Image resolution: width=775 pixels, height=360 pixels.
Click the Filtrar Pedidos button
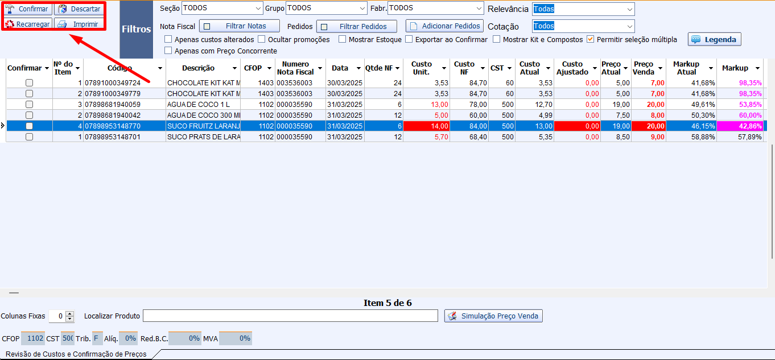point(357,26)
